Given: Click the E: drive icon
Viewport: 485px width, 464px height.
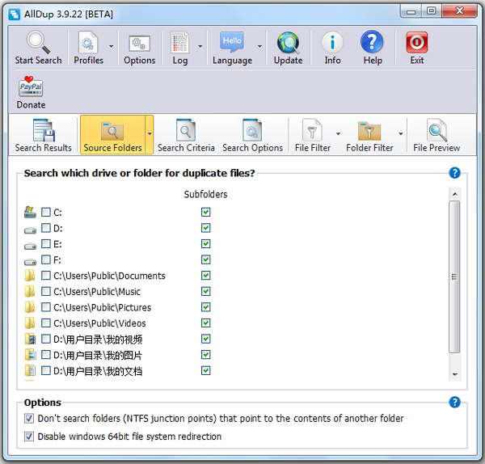Looking at the screenshot, I should (x=30, y=246).
